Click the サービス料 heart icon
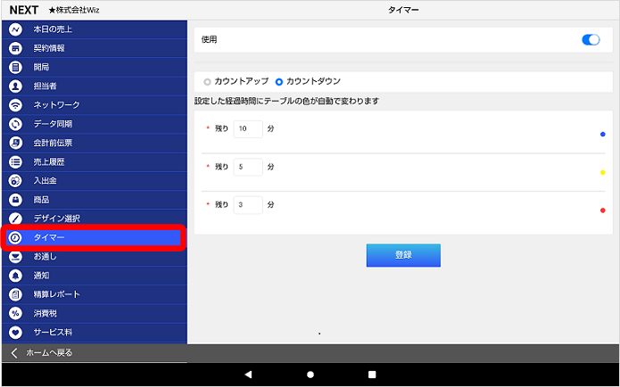The height and width of the screenshot is (387, 620). [15, 332]
